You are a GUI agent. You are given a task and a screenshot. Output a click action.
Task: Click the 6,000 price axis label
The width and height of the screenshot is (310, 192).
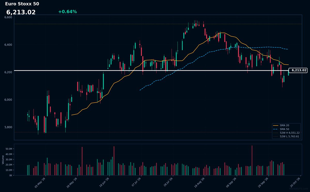click(x=8, y=100)
